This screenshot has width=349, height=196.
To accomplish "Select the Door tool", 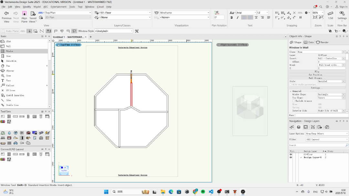I will point(8,56).
